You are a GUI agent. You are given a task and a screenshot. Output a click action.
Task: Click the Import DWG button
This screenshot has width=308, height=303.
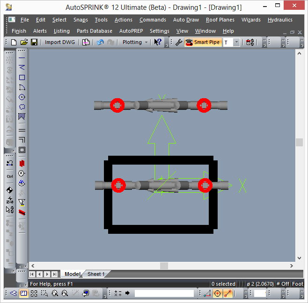point(59,42)
